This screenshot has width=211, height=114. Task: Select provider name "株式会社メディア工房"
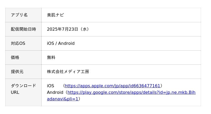(68, 72)
